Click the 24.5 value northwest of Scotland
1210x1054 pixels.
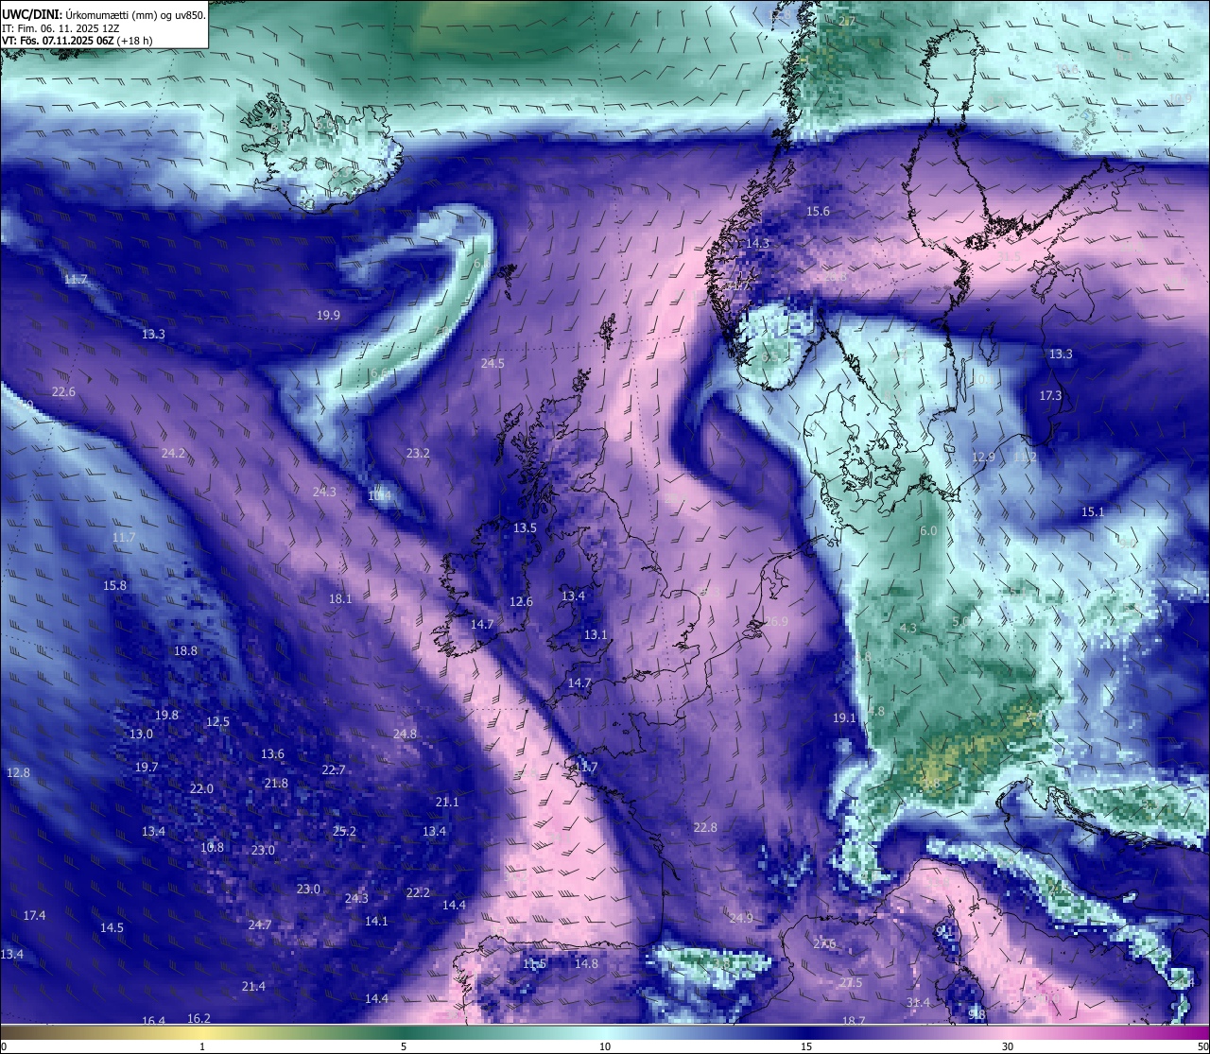(493, 364)
